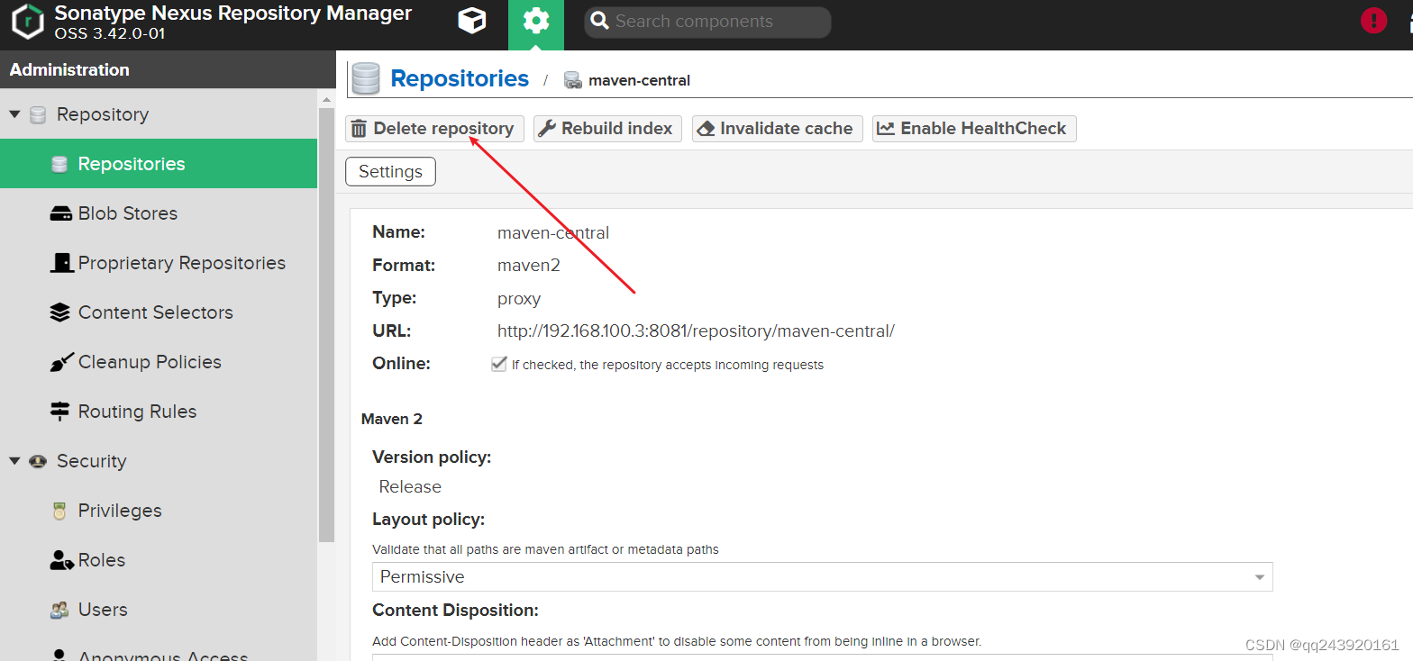Click the Version policy value Release

pyautogui.click(x=410, y=486)
